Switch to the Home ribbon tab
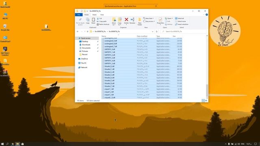Screen dimensions: 260x146 (x=87, y=15)
